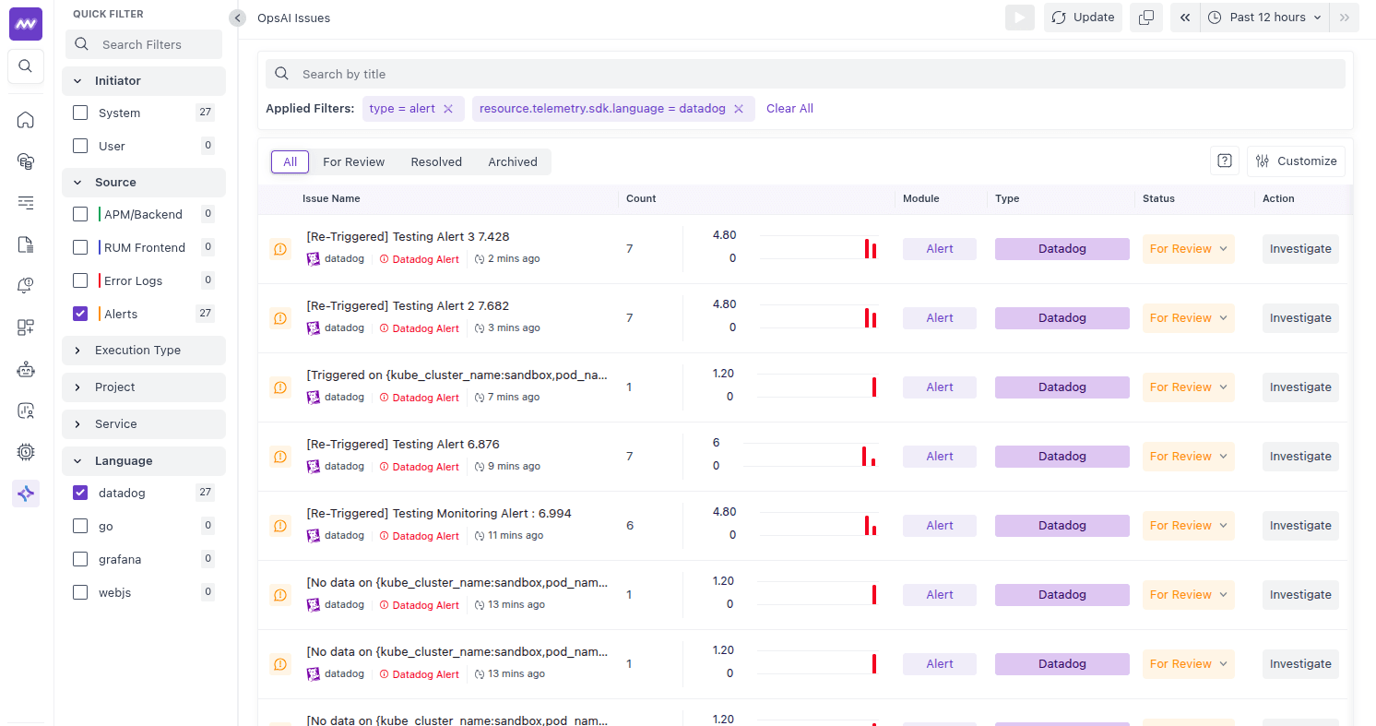Click the highlighted OpsAI sparkle icon

[25, 493]
